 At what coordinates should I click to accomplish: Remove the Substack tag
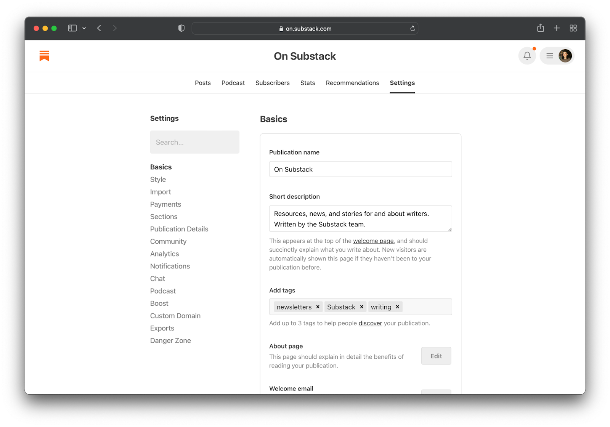pyautogui.click(x=361, y=307)
